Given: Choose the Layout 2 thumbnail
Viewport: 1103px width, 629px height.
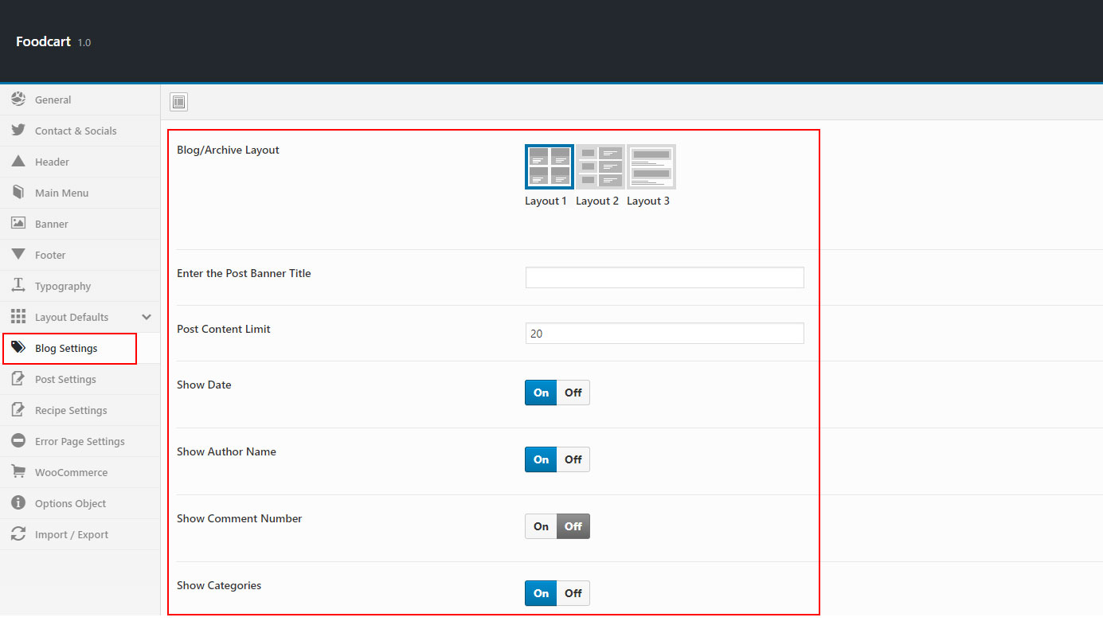Looking at the screenshot, I should coord(600,166).
